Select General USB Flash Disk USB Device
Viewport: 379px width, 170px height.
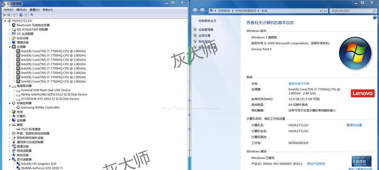pos(46,90)
